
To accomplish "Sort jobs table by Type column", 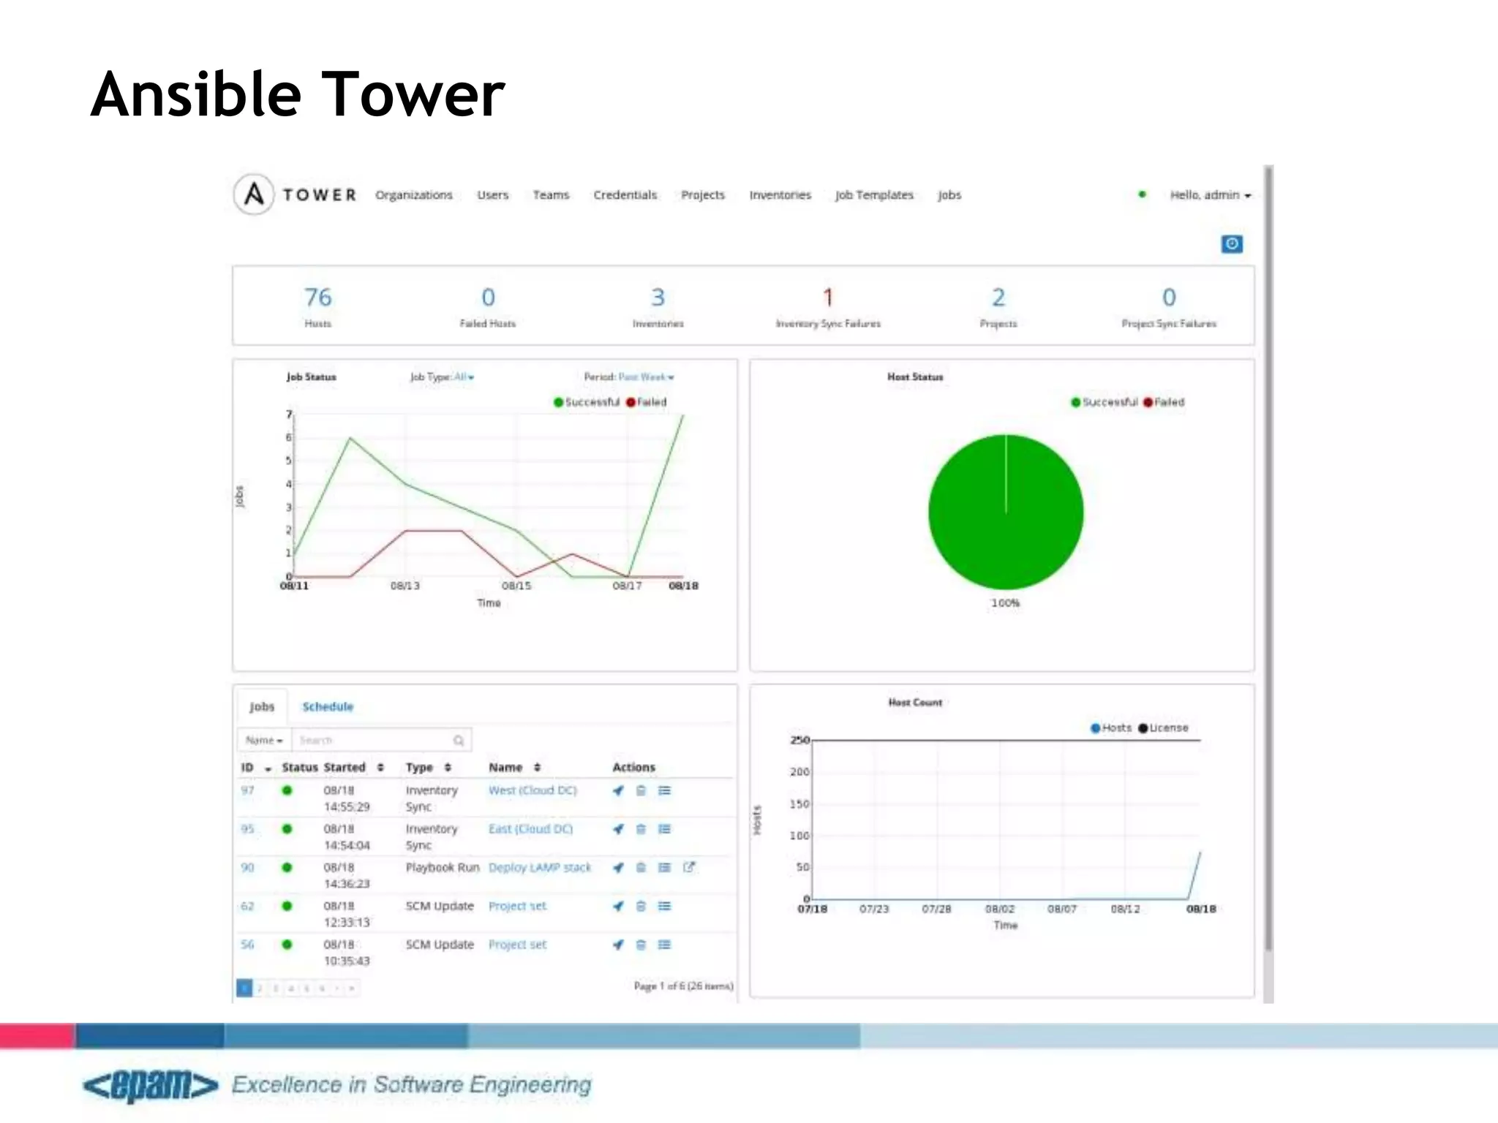I will [429, 768].
